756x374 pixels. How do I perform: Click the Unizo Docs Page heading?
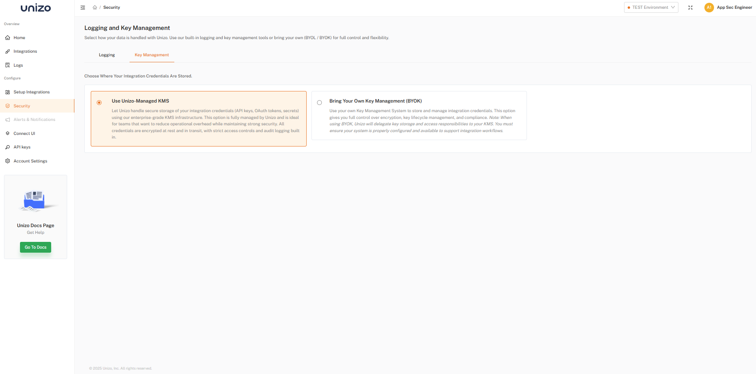(x=36, y=226)
